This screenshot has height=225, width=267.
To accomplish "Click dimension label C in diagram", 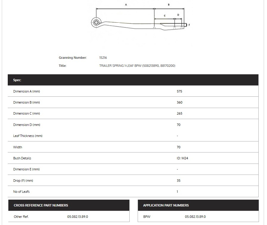I will click(165, 16).
